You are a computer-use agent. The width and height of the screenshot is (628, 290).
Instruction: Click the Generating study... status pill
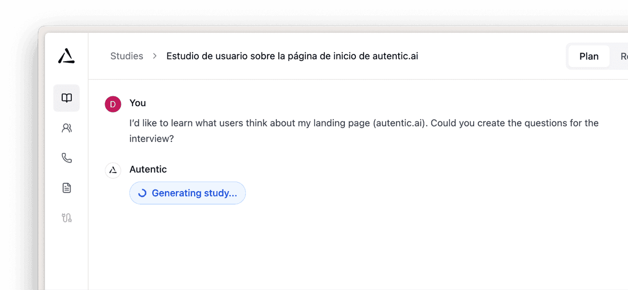[187, 193]
